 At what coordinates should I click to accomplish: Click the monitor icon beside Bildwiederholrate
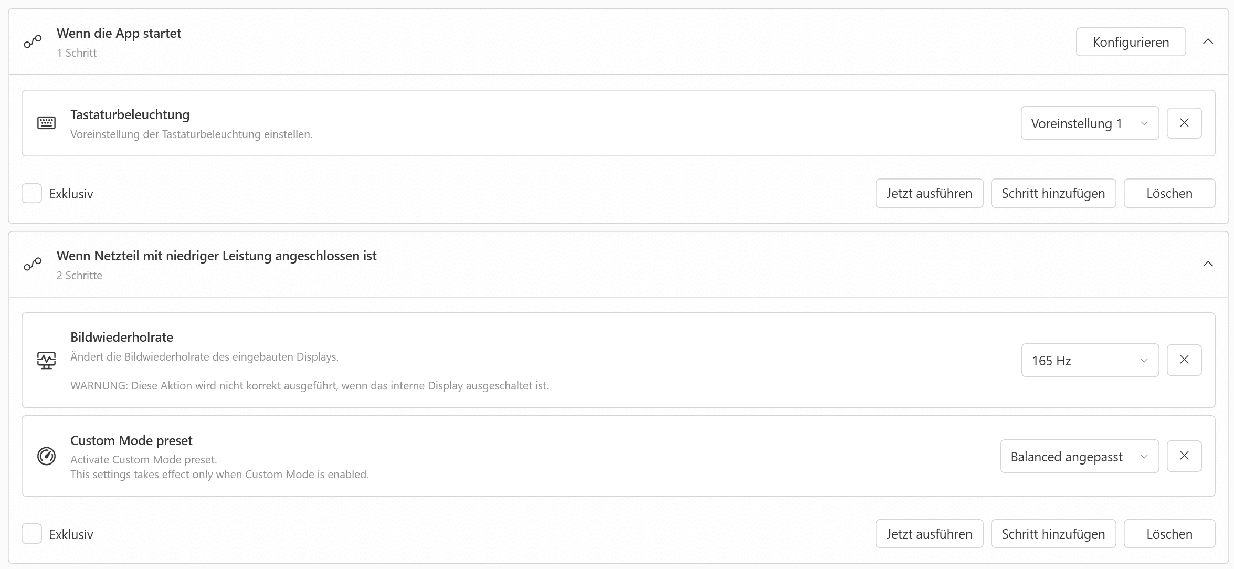click(x=46, y=360)
